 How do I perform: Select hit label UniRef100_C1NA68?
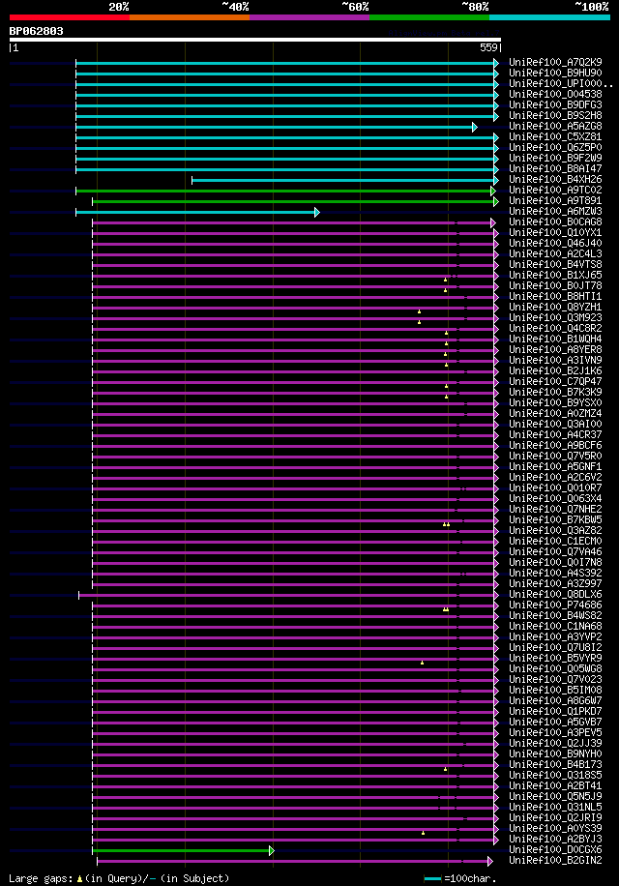point(555,626)
